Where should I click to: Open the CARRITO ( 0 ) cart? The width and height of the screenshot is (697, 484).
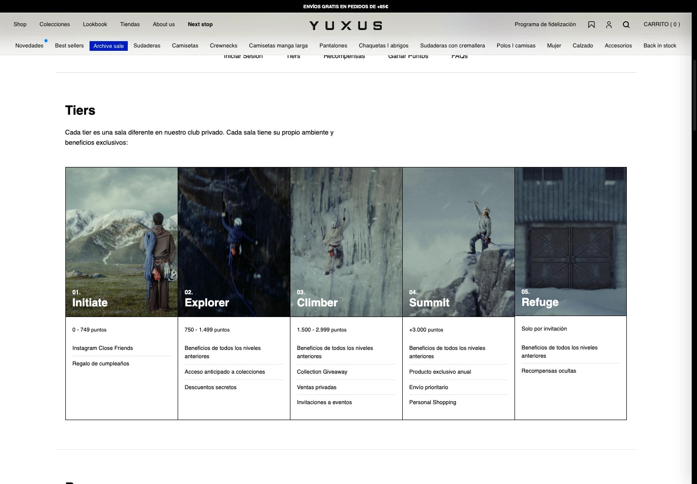(662, 24)
